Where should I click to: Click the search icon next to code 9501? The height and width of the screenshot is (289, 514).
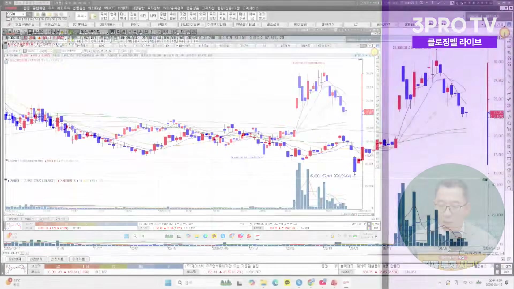[29, 14]
